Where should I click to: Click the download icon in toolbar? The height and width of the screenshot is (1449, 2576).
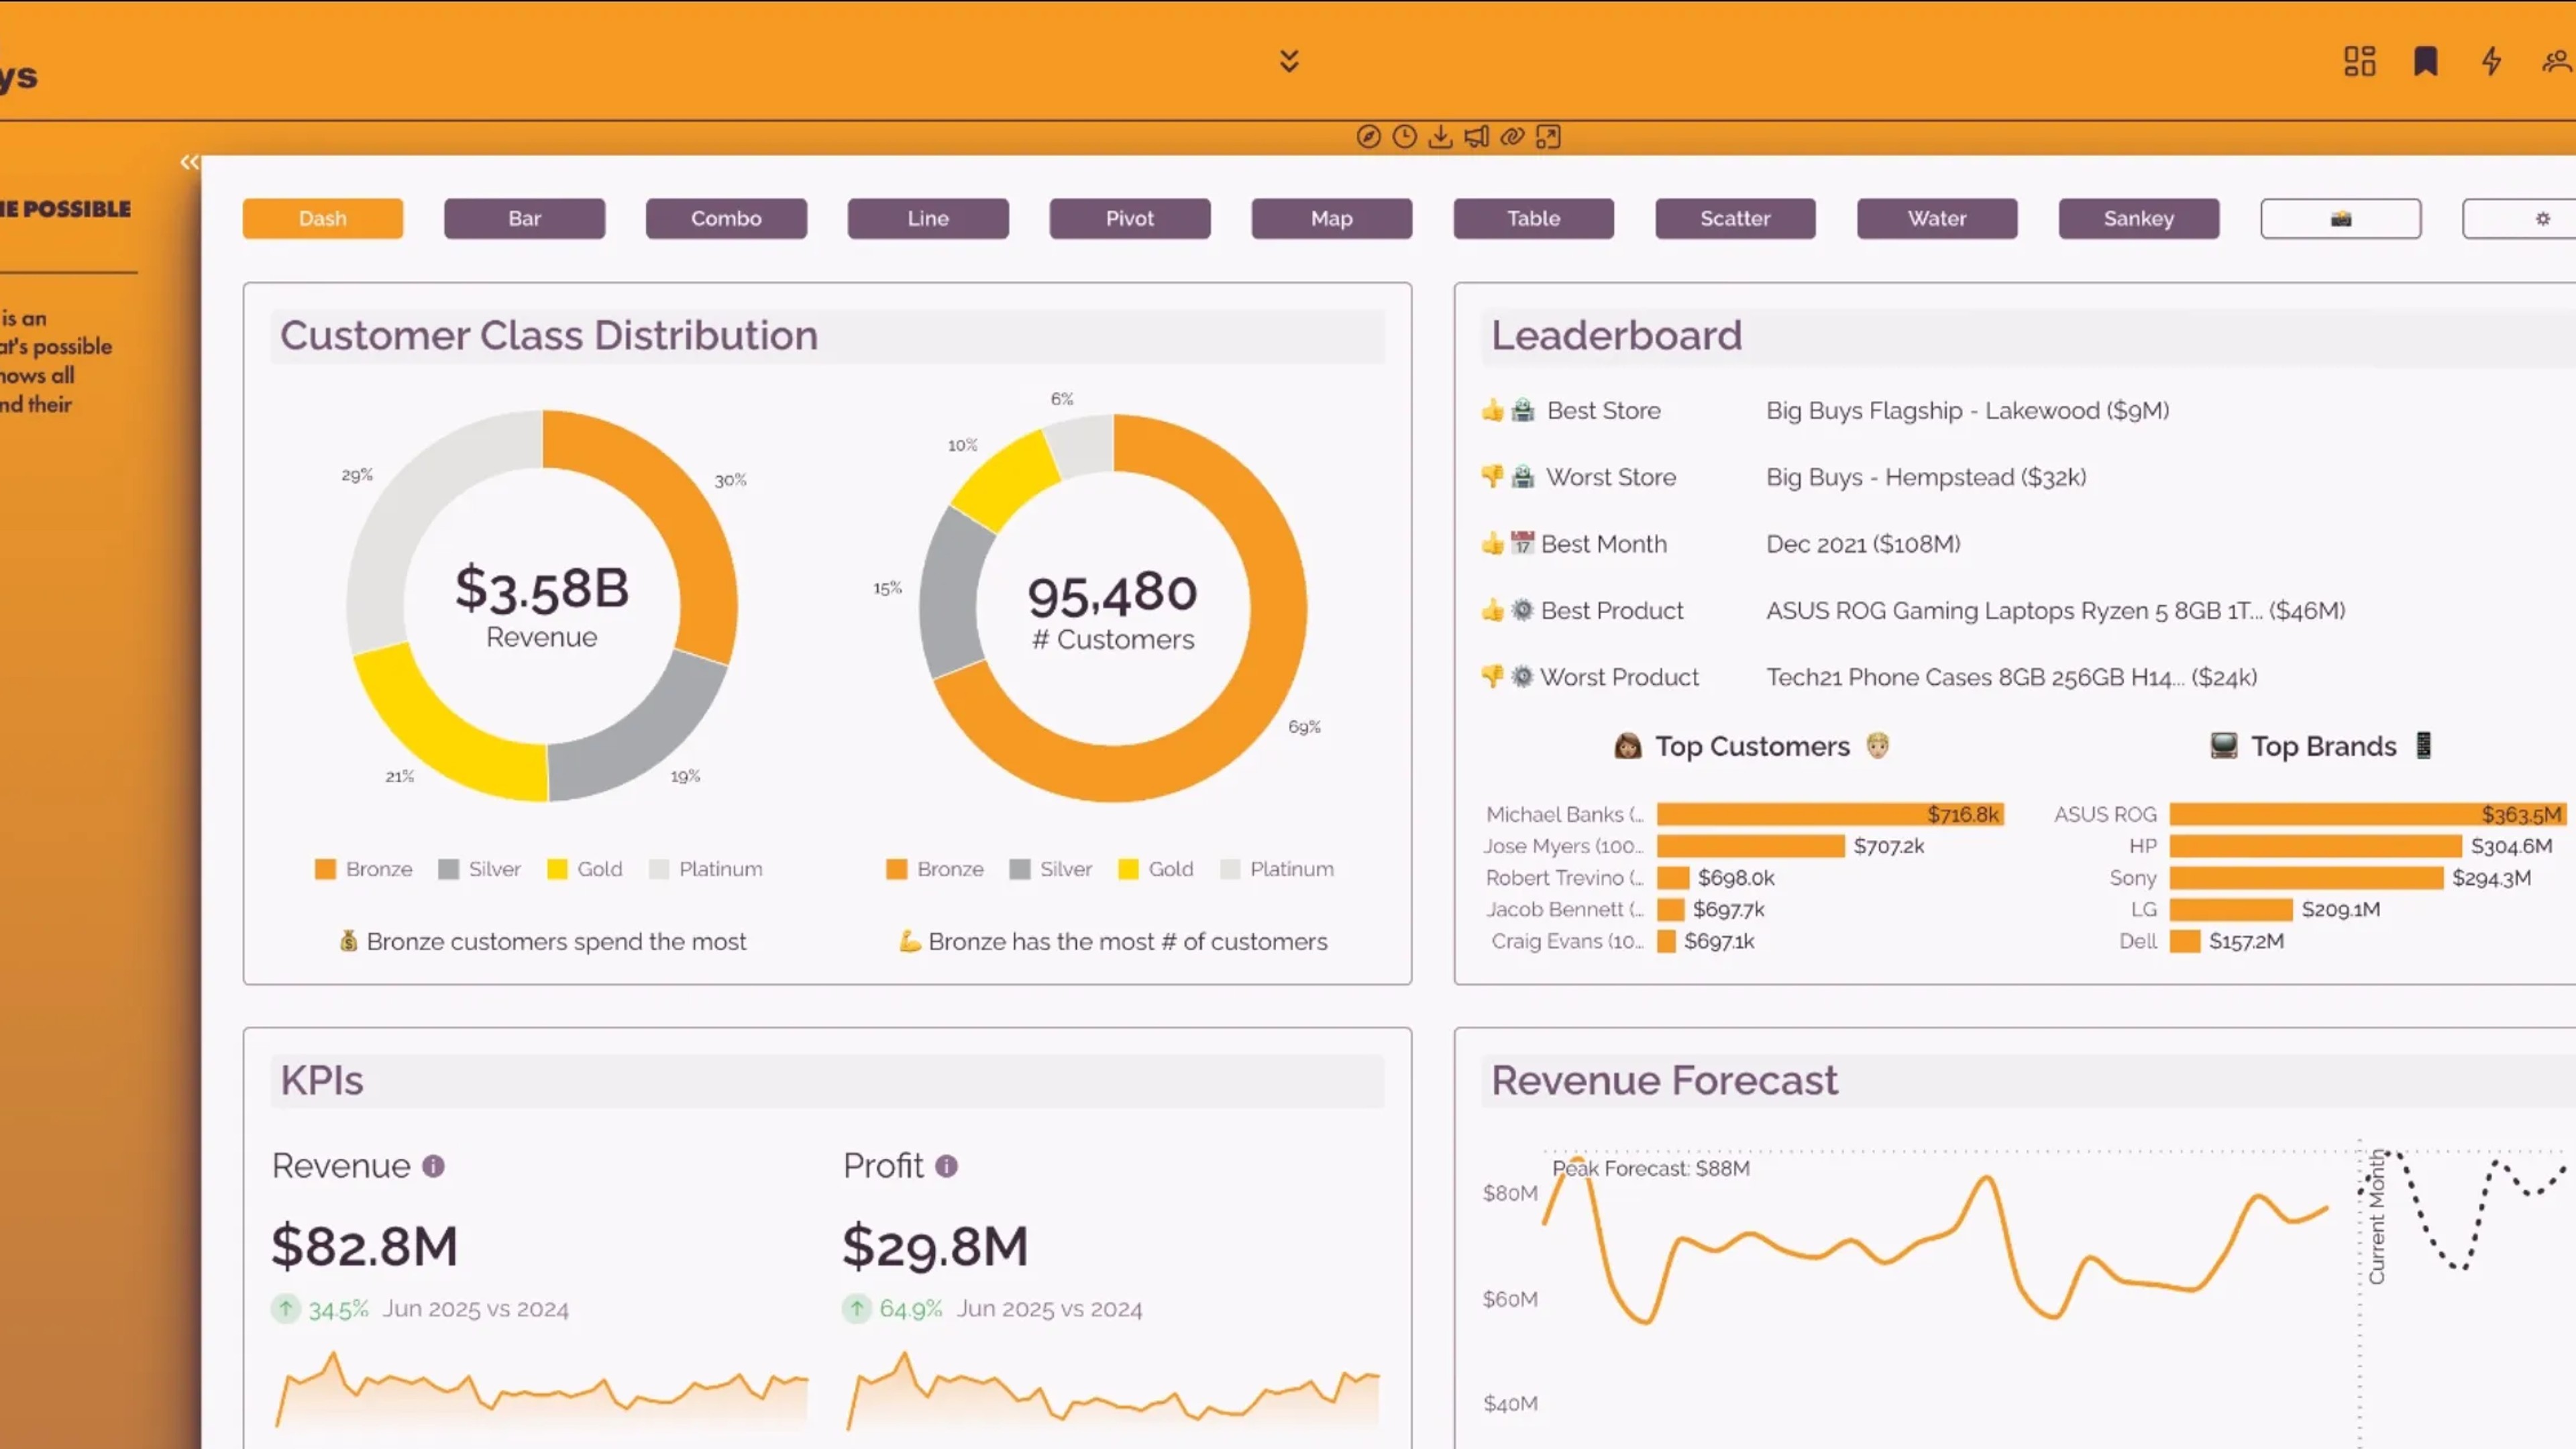point(1440,137)
